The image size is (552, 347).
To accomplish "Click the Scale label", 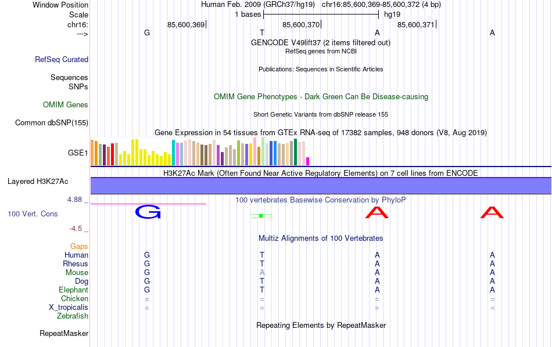I will [x=78, y=15].
